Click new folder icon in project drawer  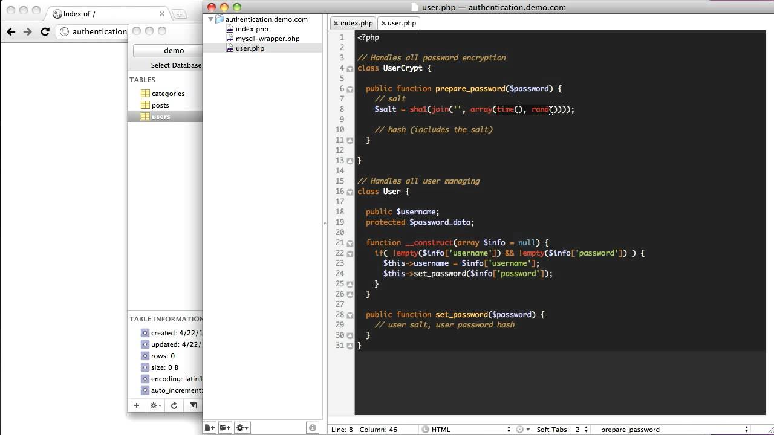(x=225, y=428)
